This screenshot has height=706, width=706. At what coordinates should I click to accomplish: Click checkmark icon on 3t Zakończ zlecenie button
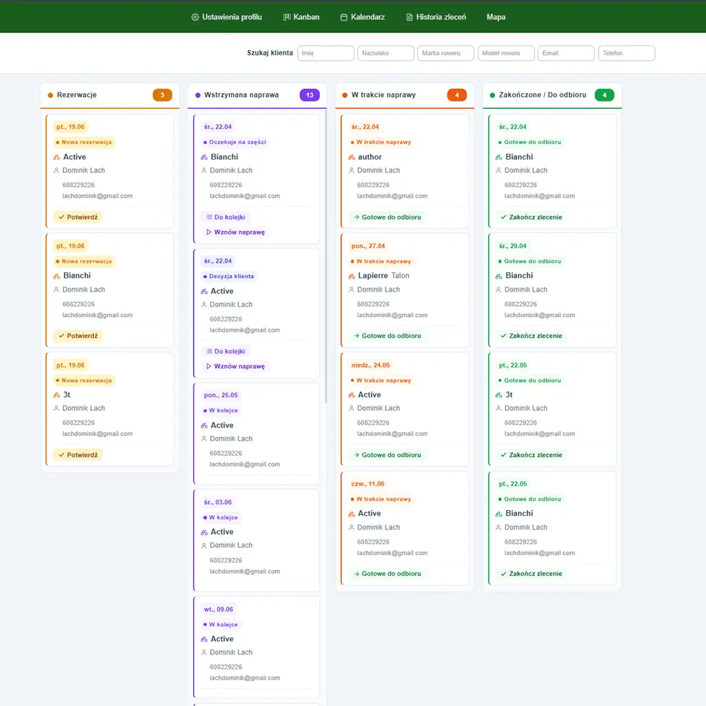(503, 455)
